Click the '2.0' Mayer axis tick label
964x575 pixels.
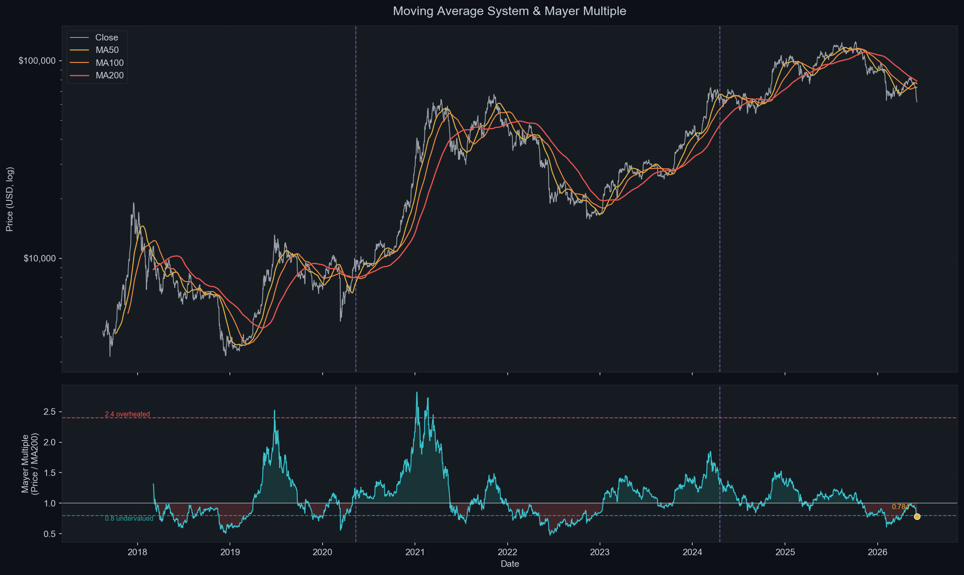pos(50,442)
